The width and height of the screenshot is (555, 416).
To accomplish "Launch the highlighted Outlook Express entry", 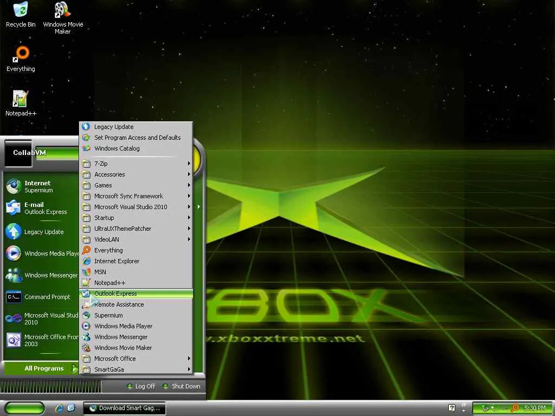I will [136, 294].
